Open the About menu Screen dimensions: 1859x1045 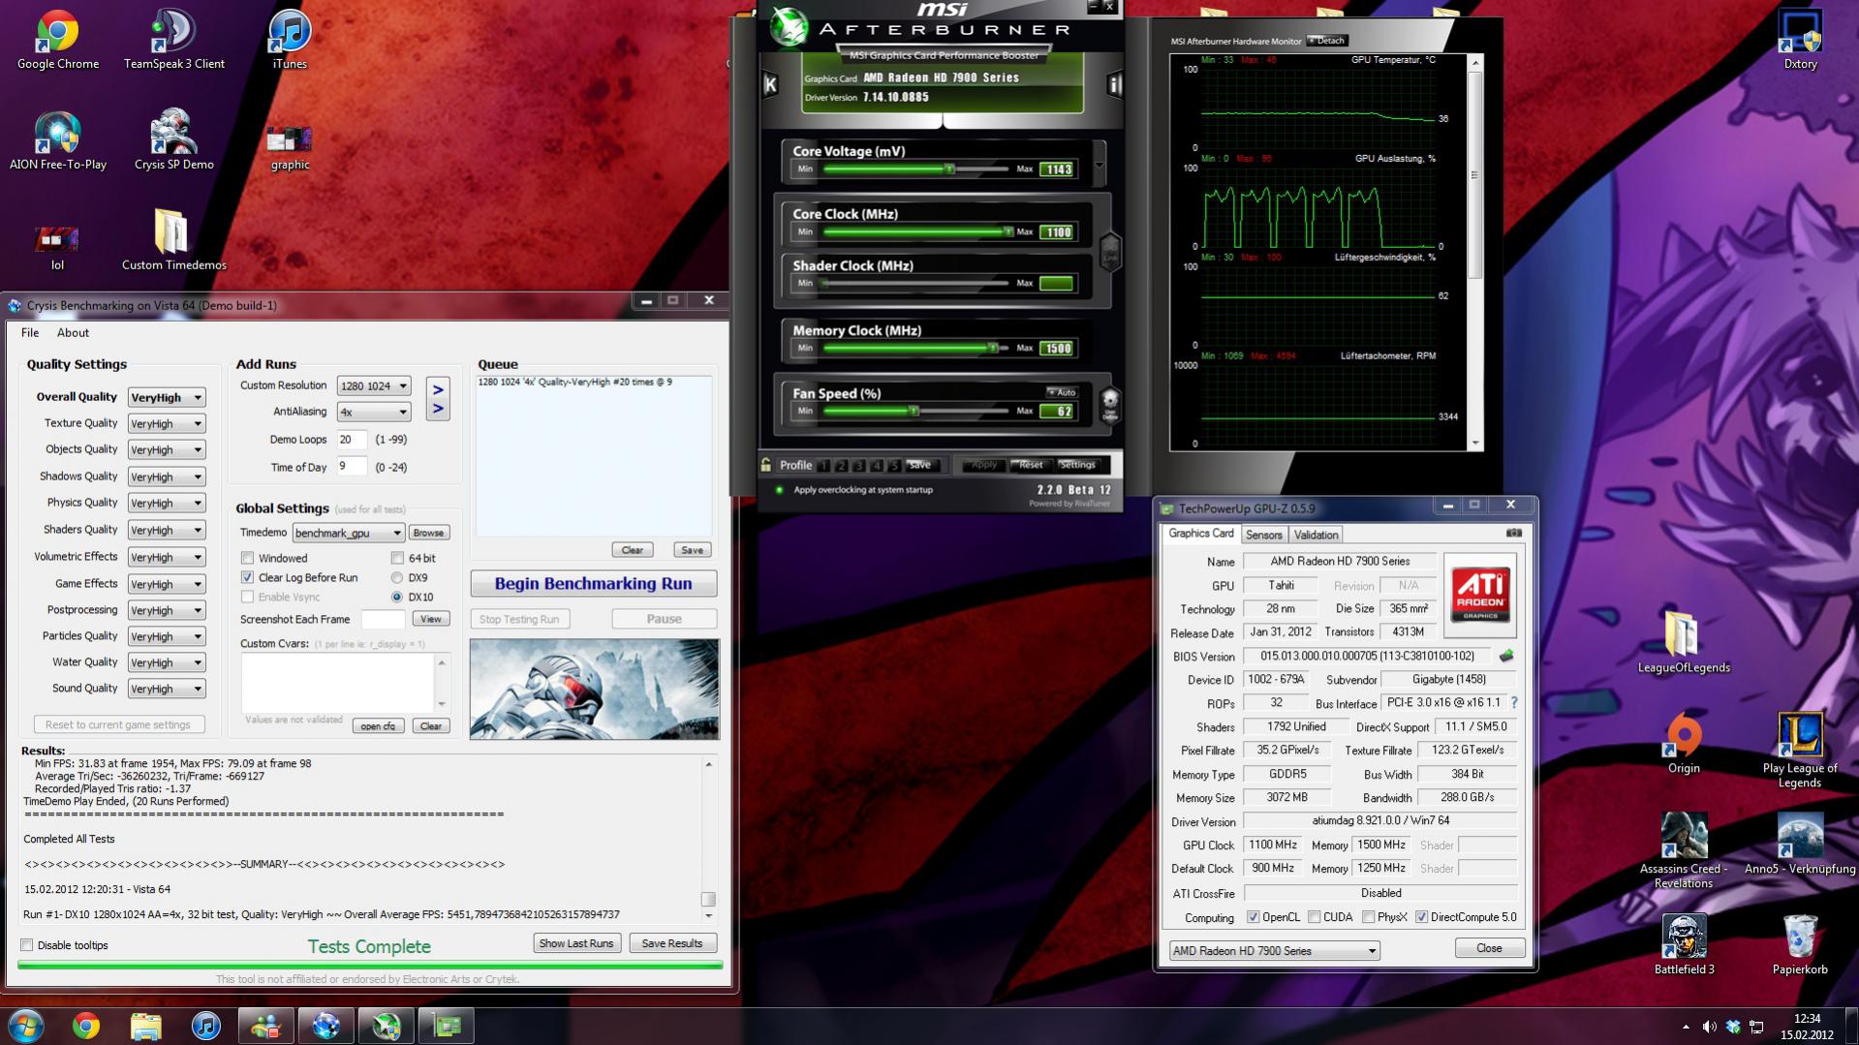(x=73, y=332)
